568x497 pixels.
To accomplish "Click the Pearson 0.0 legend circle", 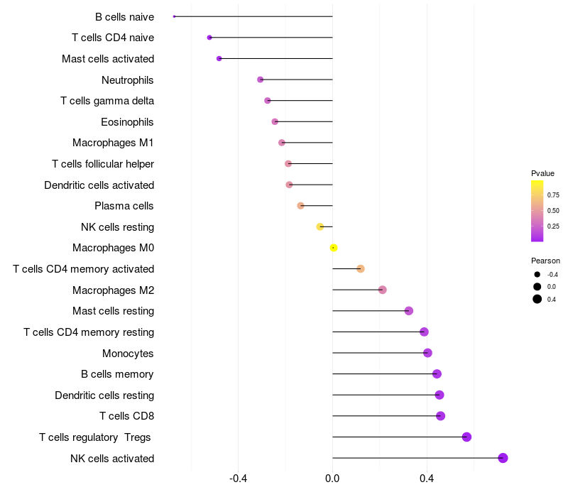I will tap(537, 287).
